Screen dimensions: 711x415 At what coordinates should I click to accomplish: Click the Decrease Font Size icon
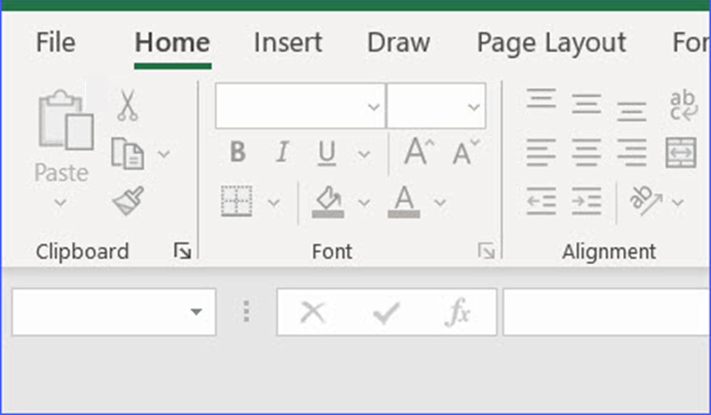465,152
